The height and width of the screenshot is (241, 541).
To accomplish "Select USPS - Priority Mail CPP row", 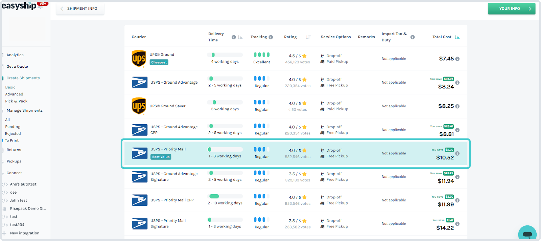I will [296, 200].
